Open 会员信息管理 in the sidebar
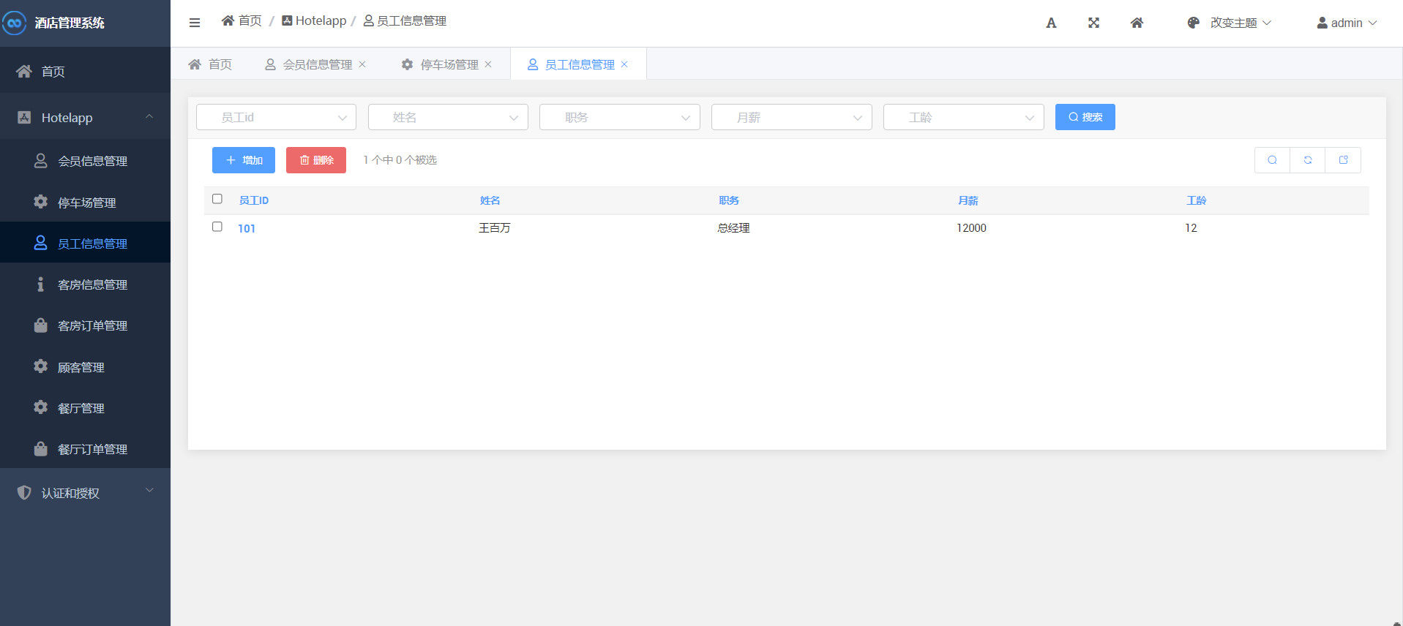 coord(85,161)
